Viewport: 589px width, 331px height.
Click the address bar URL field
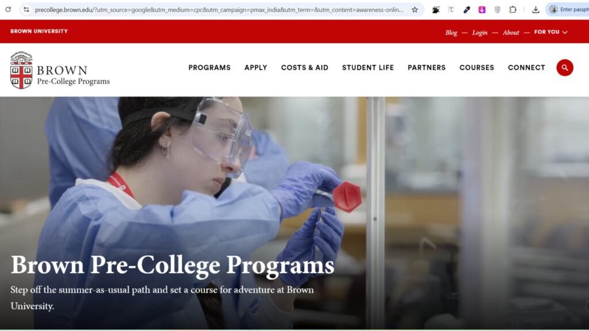(219, 10)
